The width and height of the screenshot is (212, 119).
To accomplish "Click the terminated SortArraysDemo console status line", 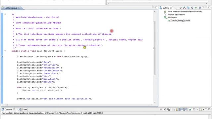I will point(52,113).
